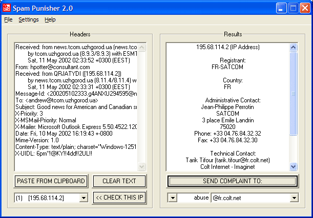Click the X-Priority: 3 line

coord(29,114)
